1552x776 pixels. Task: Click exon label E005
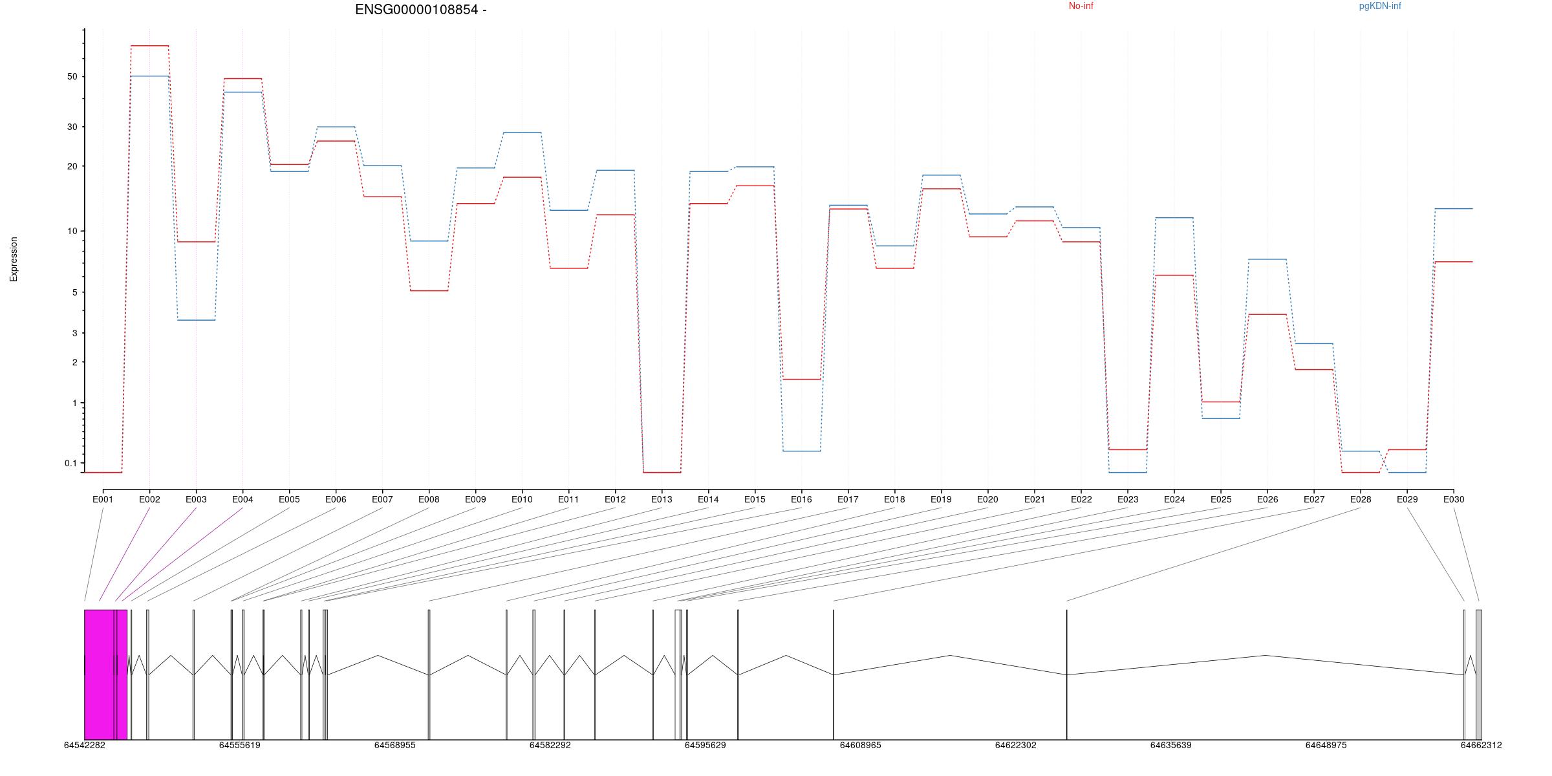(289, 499)
